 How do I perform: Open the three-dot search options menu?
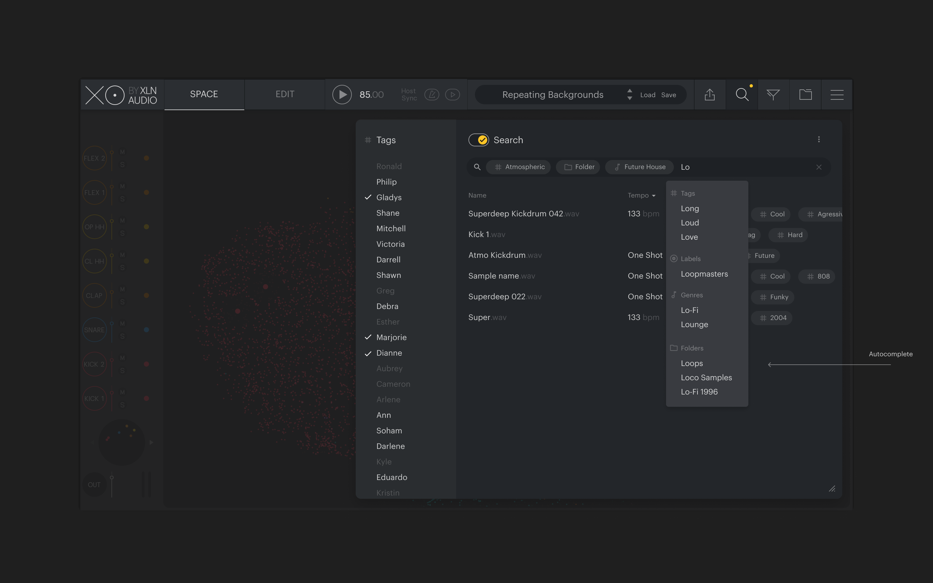[x=819, y=140]
